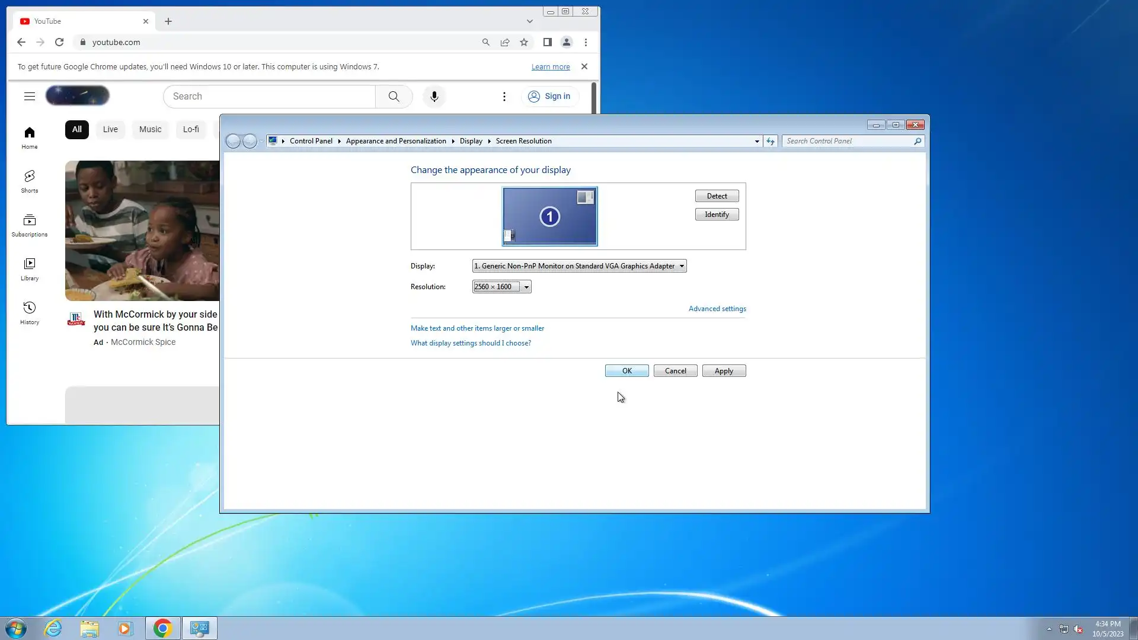The width and height of the screenshot is (1138, 640).
Task: Open Subscriptions in YouTube sidebar
Action: tap(30, 225)
